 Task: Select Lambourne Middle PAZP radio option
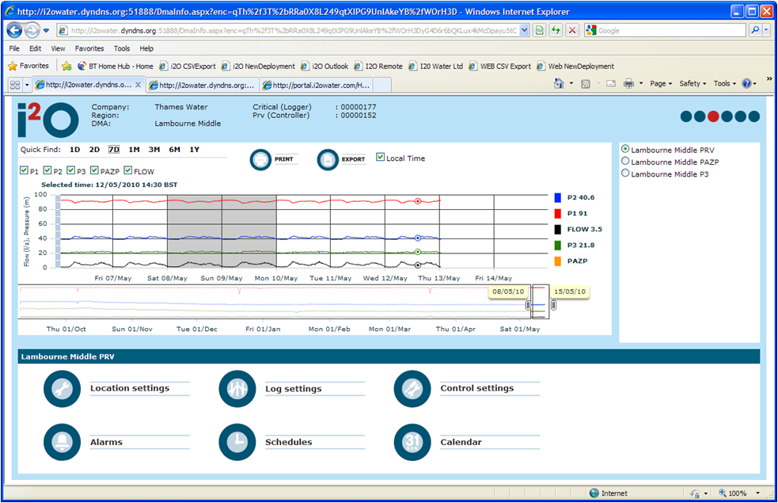(x=626, y=162)
